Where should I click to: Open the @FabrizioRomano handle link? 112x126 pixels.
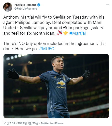click(26, 9)
